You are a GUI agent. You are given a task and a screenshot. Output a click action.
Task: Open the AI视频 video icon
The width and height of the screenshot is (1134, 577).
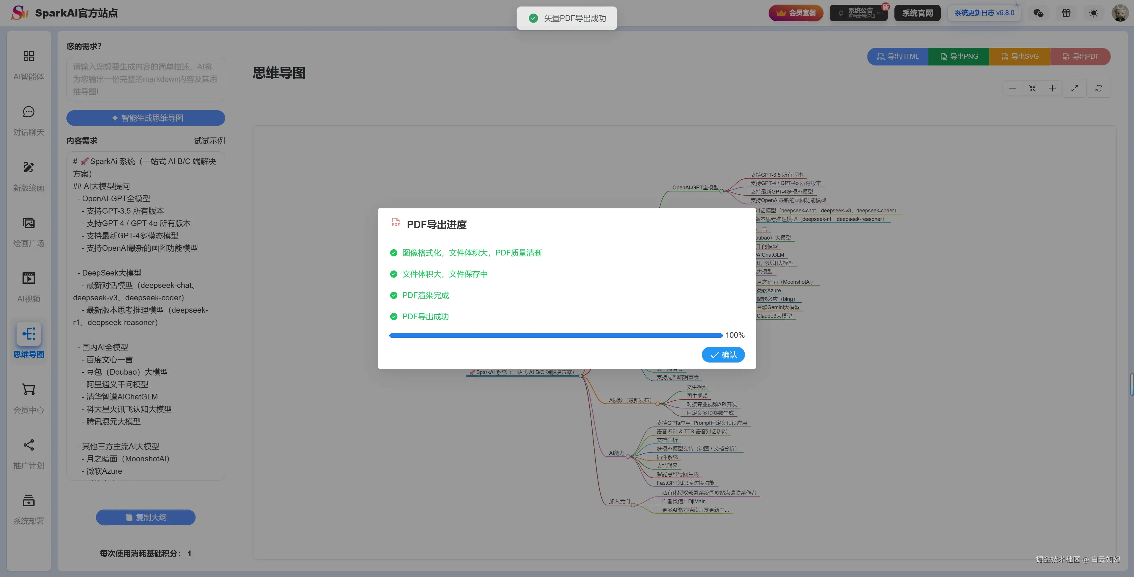(28, 278)
